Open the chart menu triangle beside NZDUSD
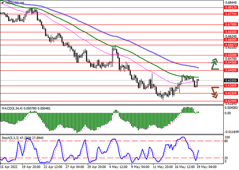 click(3, 2)
